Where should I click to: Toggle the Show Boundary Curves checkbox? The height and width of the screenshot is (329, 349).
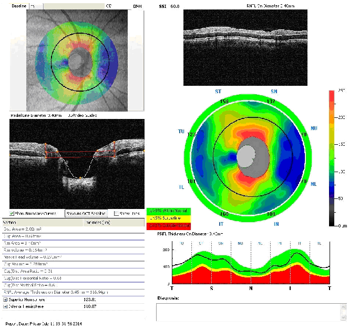coord(13,213)
